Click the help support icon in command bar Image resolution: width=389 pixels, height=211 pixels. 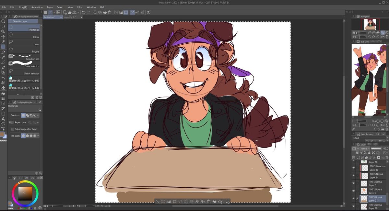(148, 12)
